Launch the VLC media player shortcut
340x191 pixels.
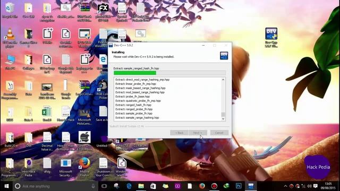tap(10, 38)
